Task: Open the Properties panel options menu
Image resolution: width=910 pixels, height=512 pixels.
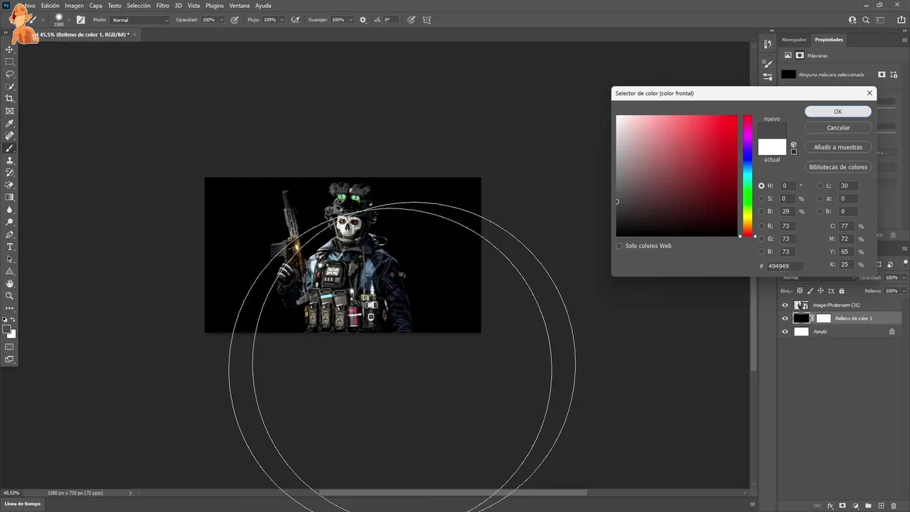Action: pos(905,40)
